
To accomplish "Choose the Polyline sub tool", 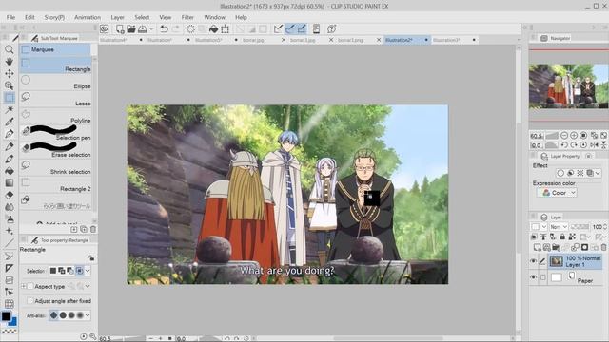I will [x=55, y=116].
